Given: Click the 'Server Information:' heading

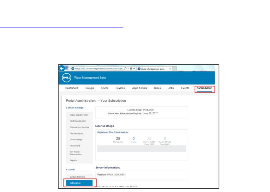Looking at the screenshot, I should (x=108, y=168).
